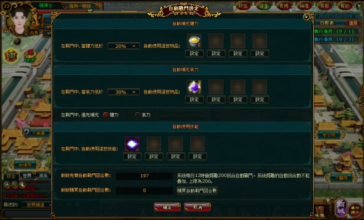Select the 體力 priority radio button
The image size is (364, 220).
[106, 115]
